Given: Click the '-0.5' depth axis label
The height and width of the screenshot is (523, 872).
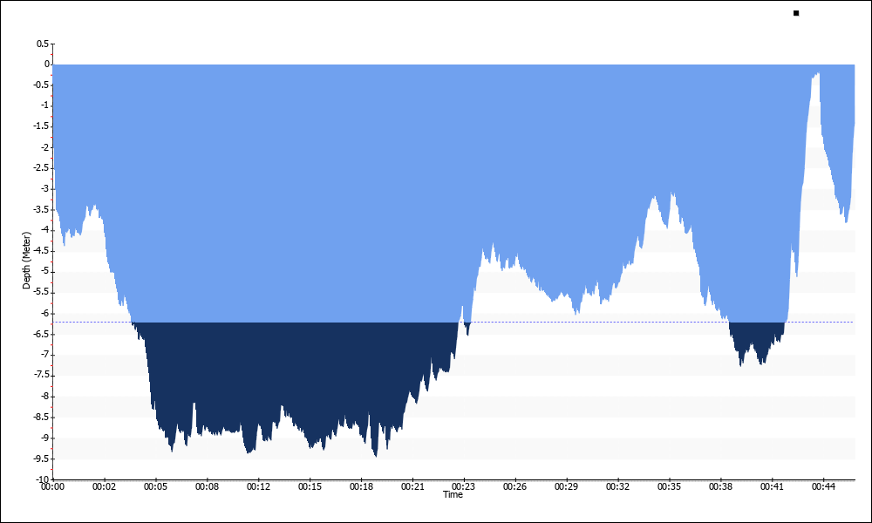Looking at the screenshot, I should click(x=41, y=85).
